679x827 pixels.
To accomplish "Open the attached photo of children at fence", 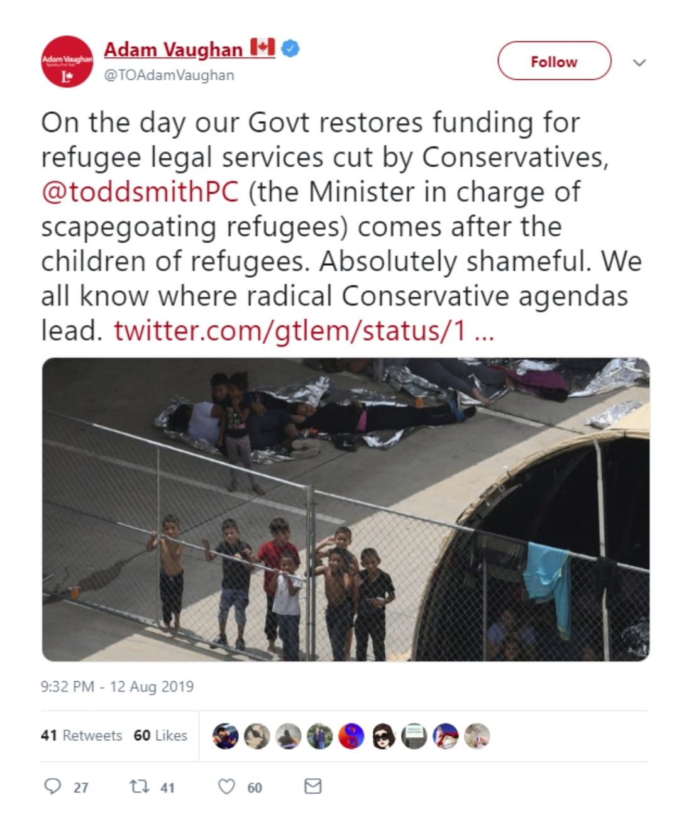I will [345, 510].
